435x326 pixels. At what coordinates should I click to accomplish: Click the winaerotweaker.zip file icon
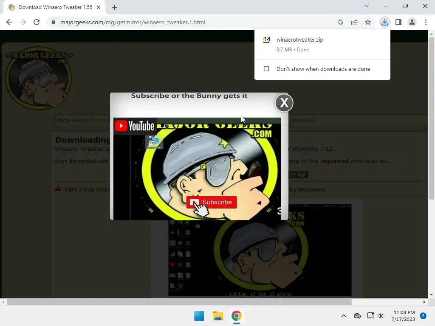266,40
